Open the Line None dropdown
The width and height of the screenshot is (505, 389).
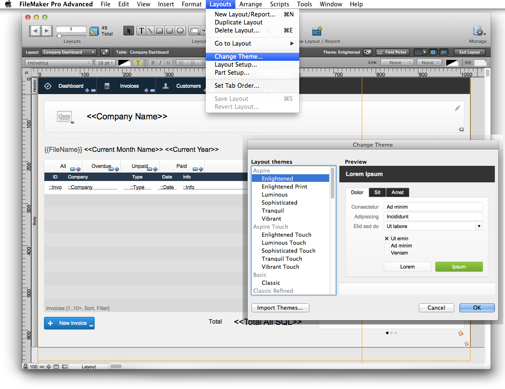[x=396, y=62]
